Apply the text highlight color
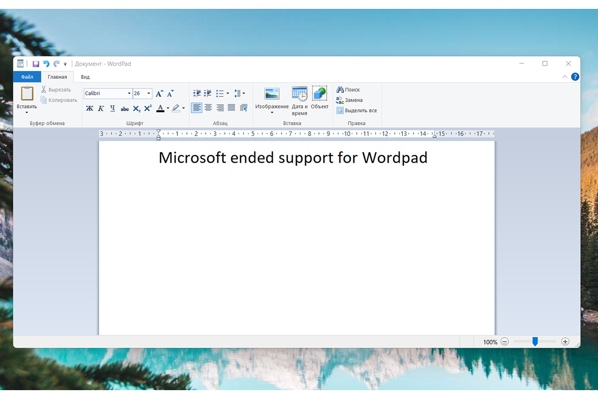Screen dimensions: 598x399 click(x=176, y=108)
